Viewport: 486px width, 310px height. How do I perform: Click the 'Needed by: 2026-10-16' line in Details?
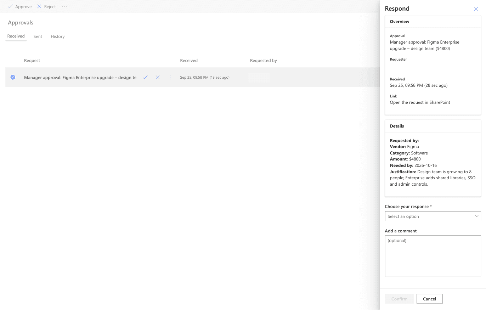pyautogui.click(x=413, y=165)
